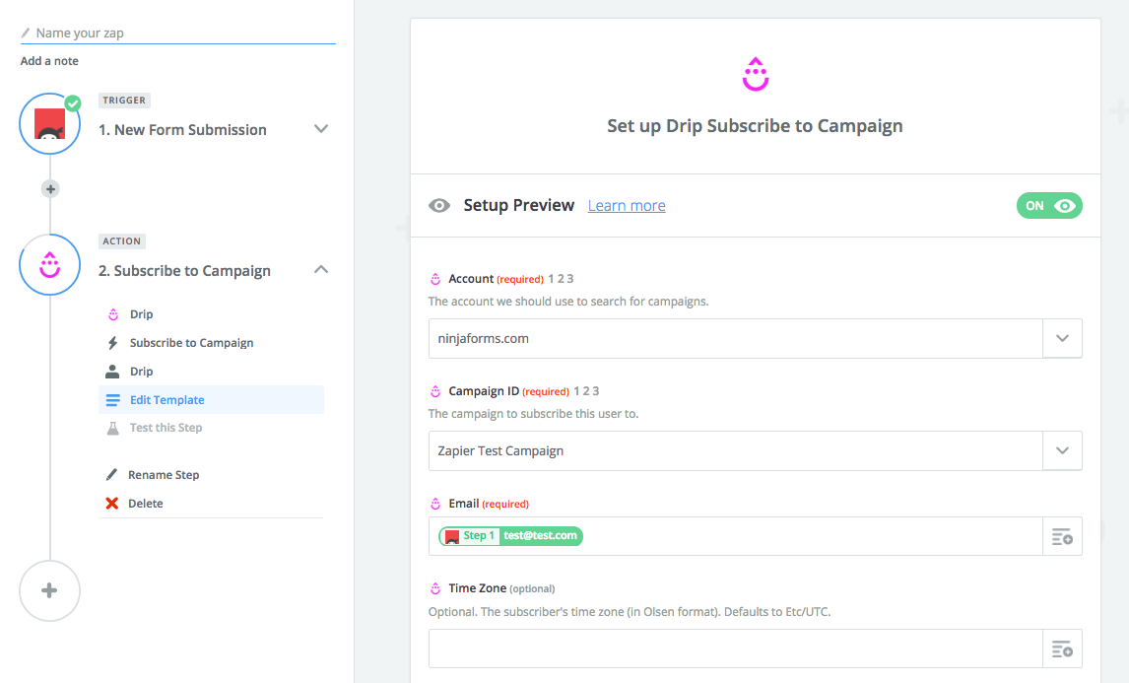Click the small plus between steps
The width and height of the screenshot is (1129, 683).
pos(50,188)
